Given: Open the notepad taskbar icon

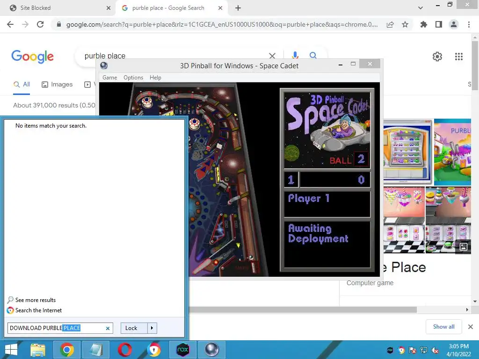Looking at the screenshot, I should (95, 350).
